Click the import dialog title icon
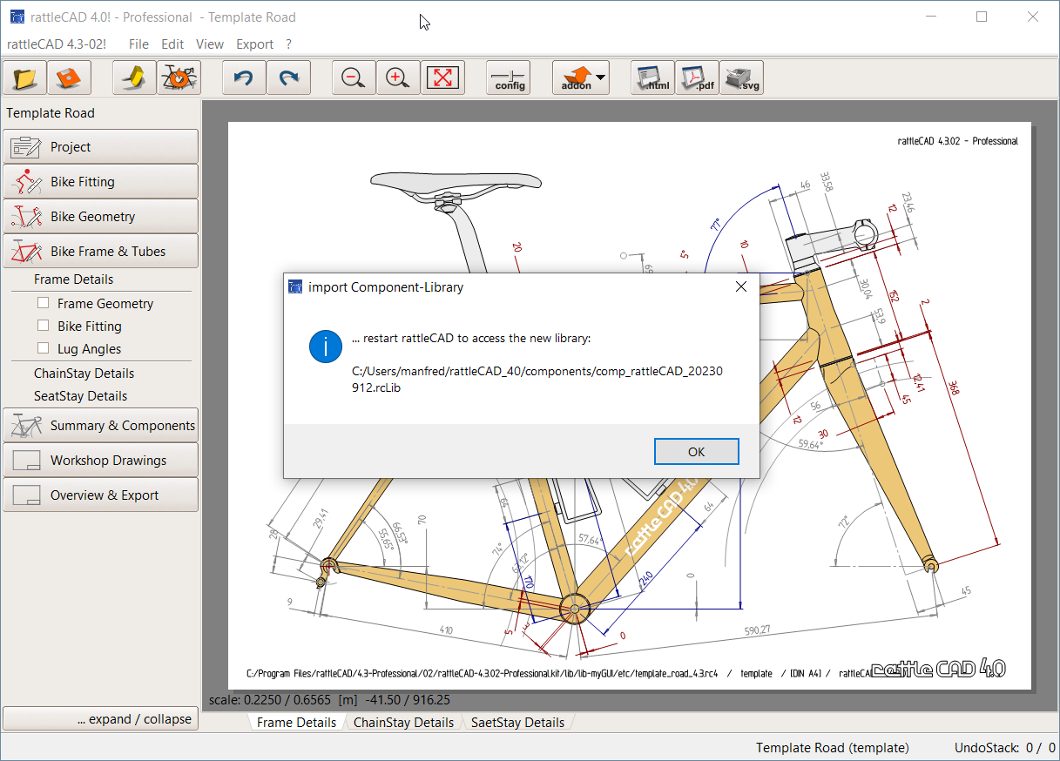Viewport: 1060px width, 761px height. click(295, 287)
